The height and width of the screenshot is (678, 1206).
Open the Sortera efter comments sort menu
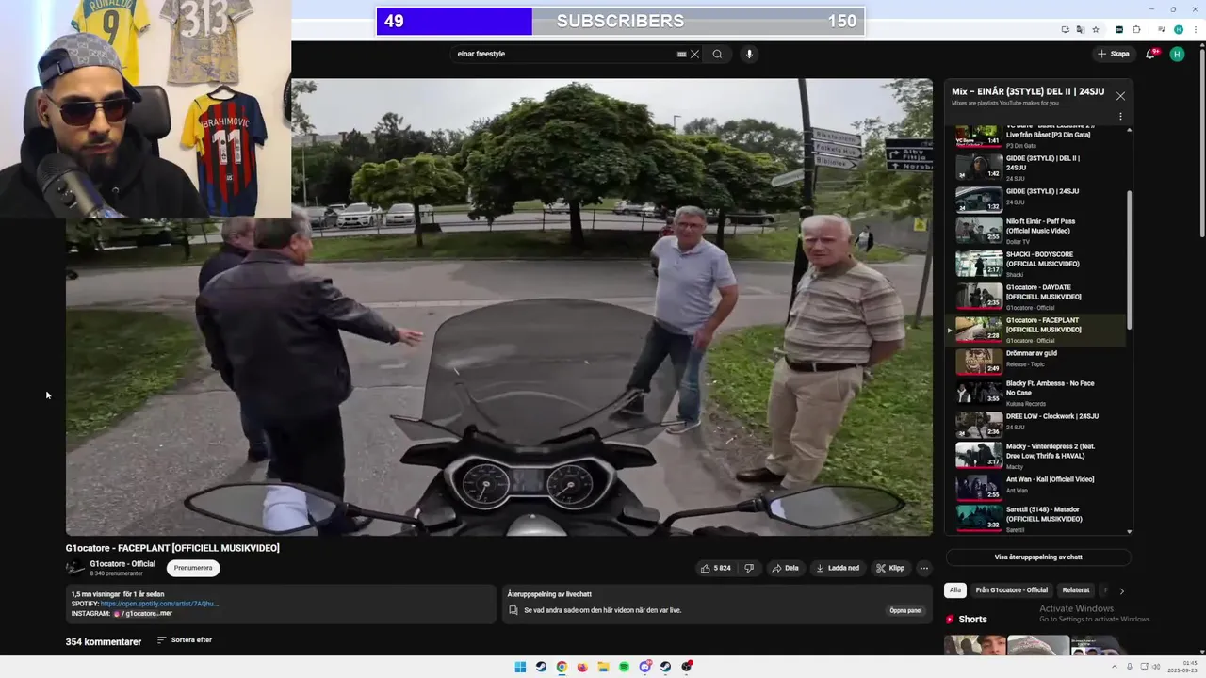coord(185,640)
